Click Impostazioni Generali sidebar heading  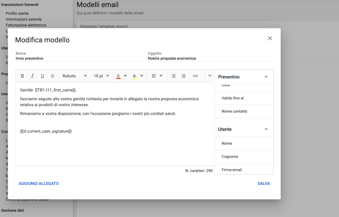click(x=20, y=4)
